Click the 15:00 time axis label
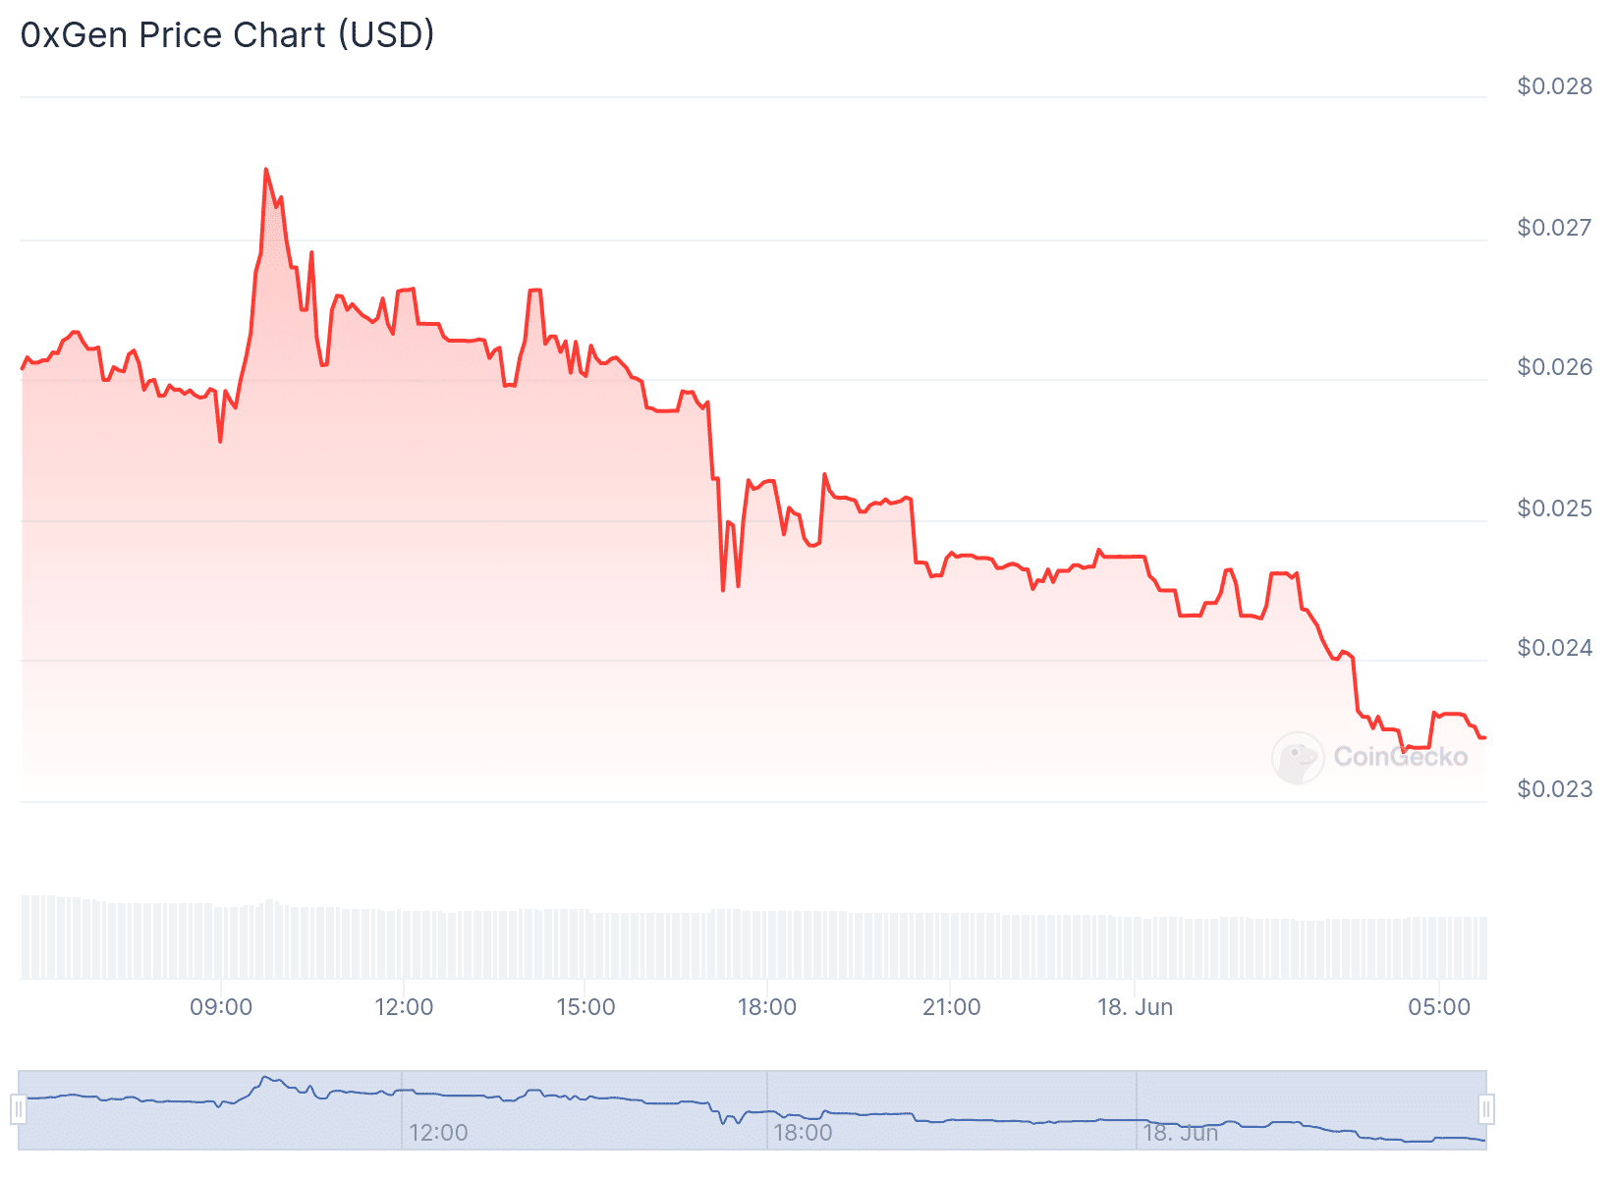The image size is (1615, 1178). 585,1007
